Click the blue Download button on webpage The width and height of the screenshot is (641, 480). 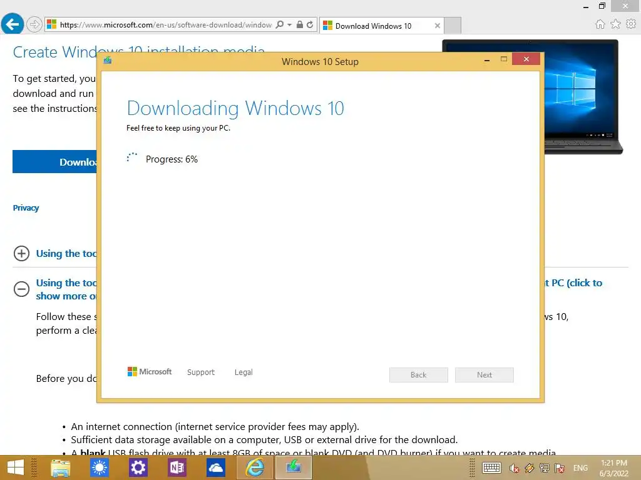pos(55,162)
